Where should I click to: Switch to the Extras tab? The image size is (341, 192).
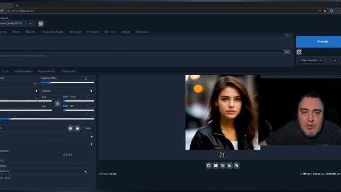coord(16,32)
